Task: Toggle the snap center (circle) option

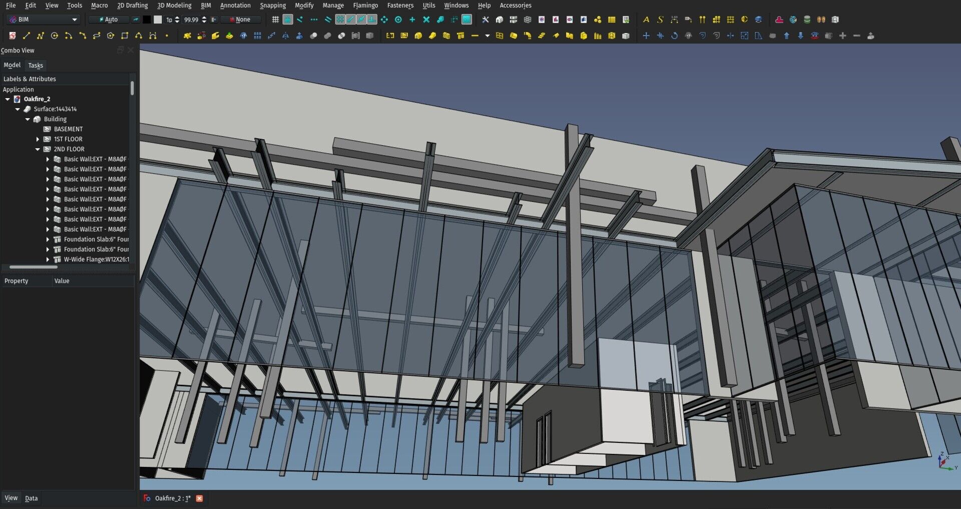Action: (x=398, y=20)
